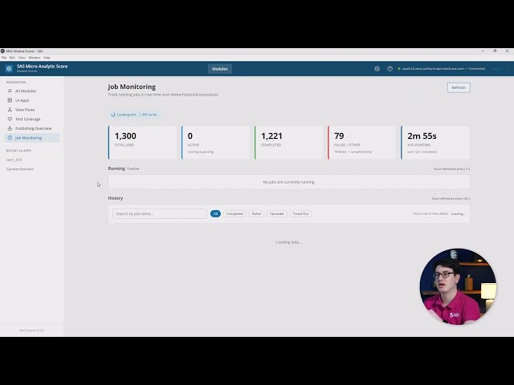The image size is (514, 385).
Task: Click the Job Monitoring page heading
Action: pyautogui.click(x=132, y=87)
